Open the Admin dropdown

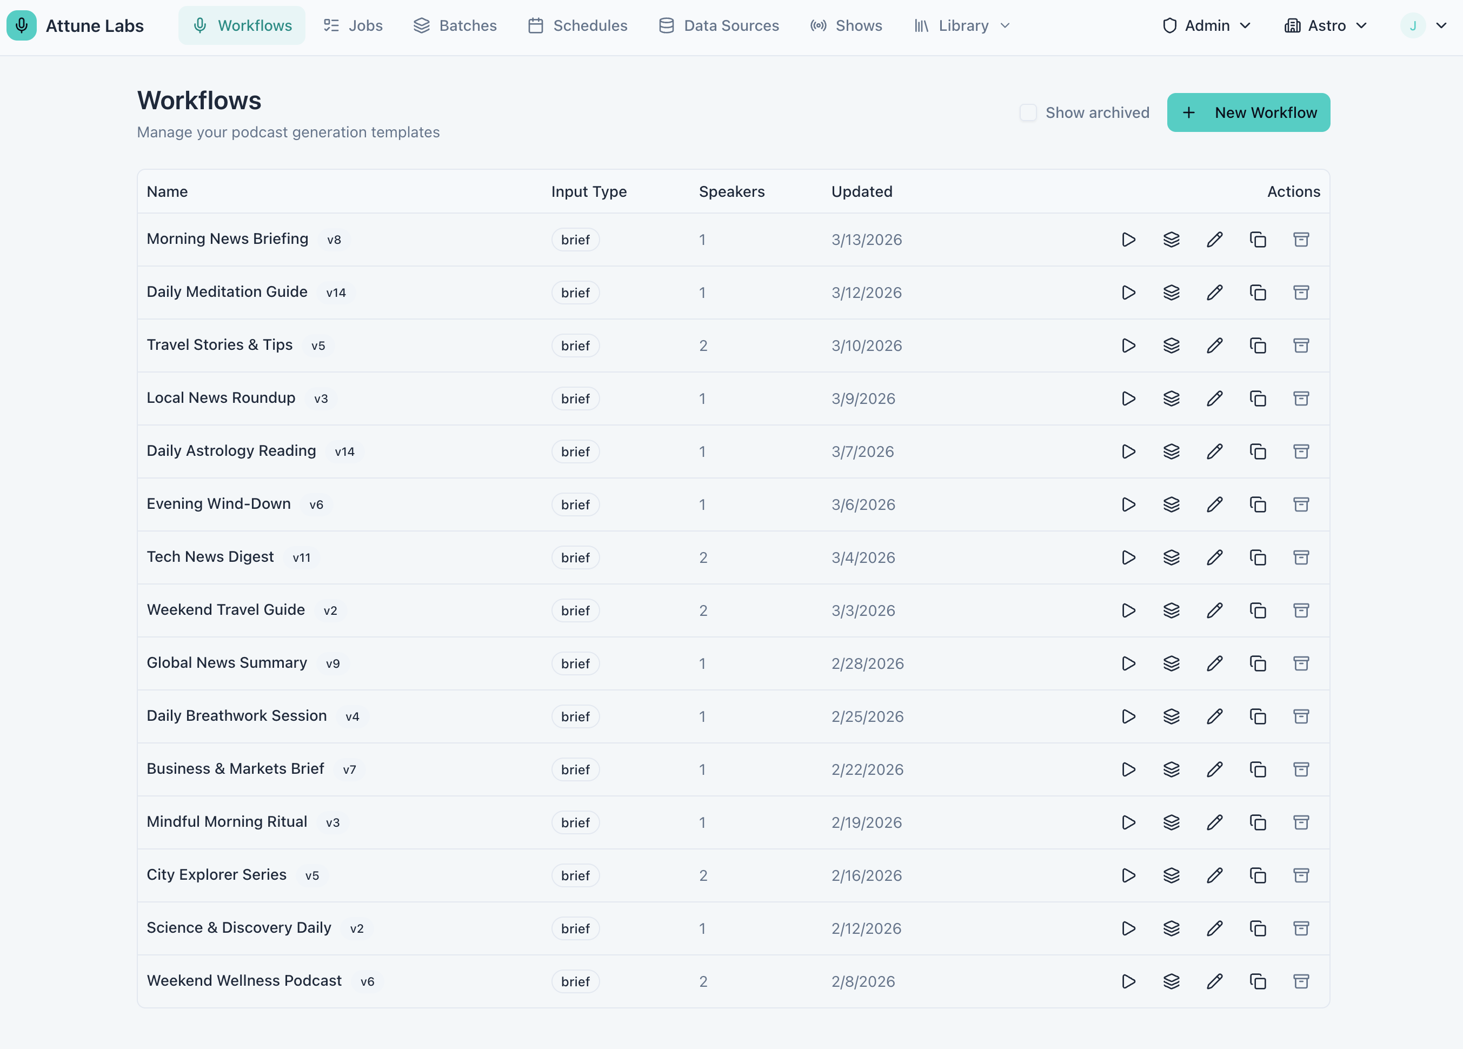click(x=1206, y=26)
